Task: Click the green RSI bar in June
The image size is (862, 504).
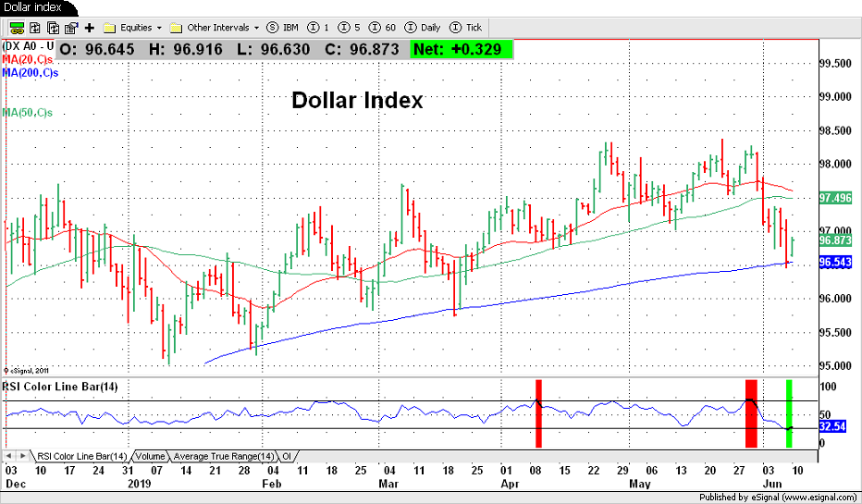Action: (790, 413)
